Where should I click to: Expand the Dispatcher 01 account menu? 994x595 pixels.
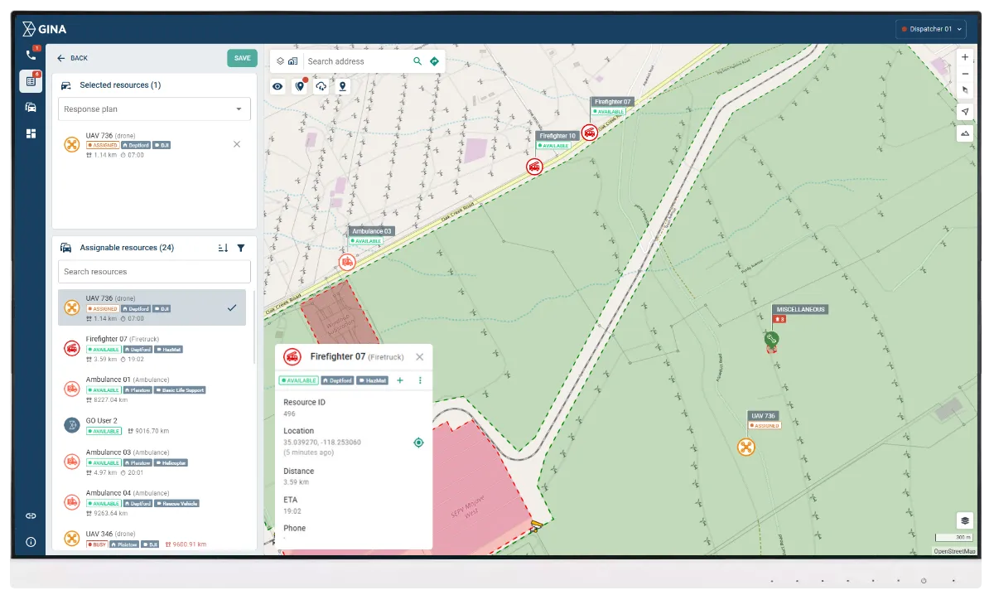point(931,28)
